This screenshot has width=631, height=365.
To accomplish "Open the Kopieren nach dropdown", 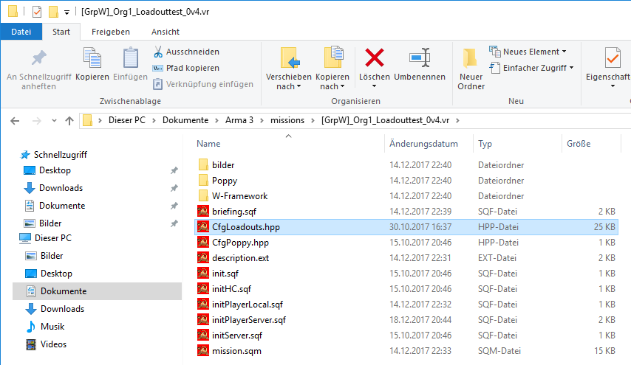I will click(x=332, y=81).
